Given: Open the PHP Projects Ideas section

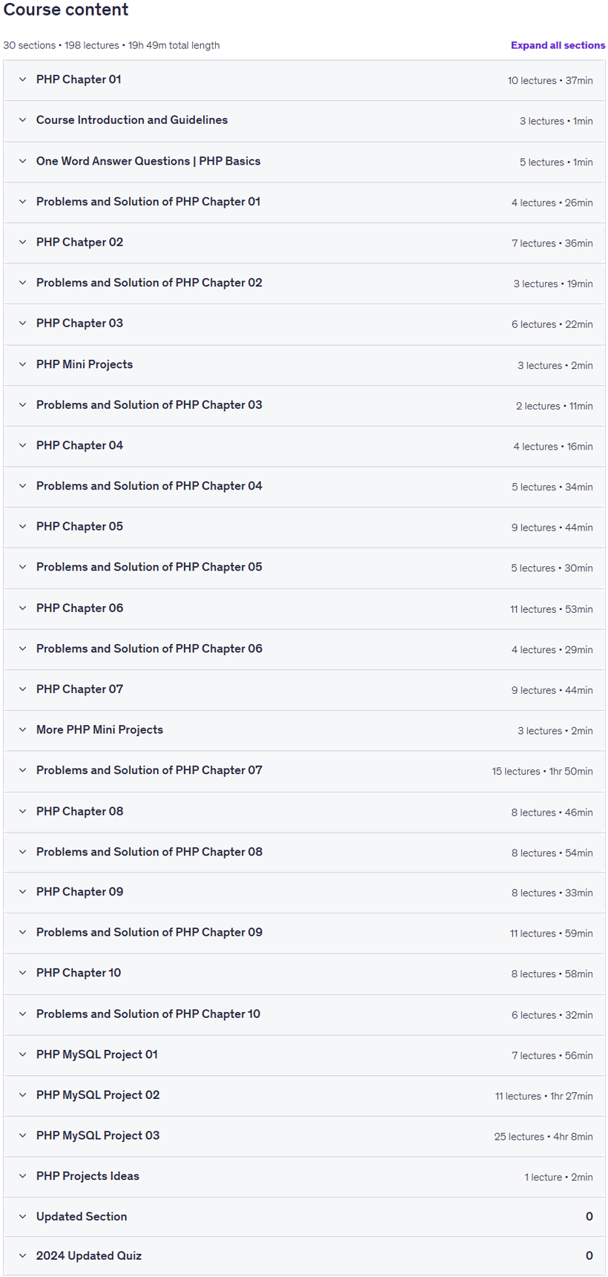Looking at the screenshot, I should point(304,1176).
